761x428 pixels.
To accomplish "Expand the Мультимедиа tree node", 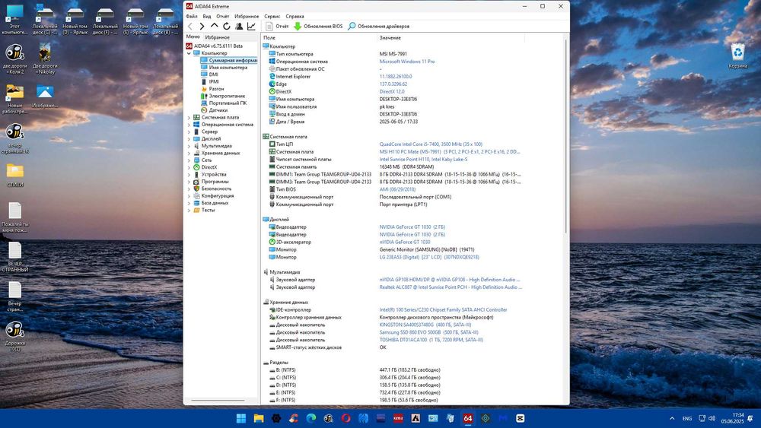I will (189, 146).
